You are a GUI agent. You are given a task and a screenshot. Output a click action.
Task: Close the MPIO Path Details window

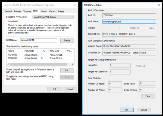[159, 5]
